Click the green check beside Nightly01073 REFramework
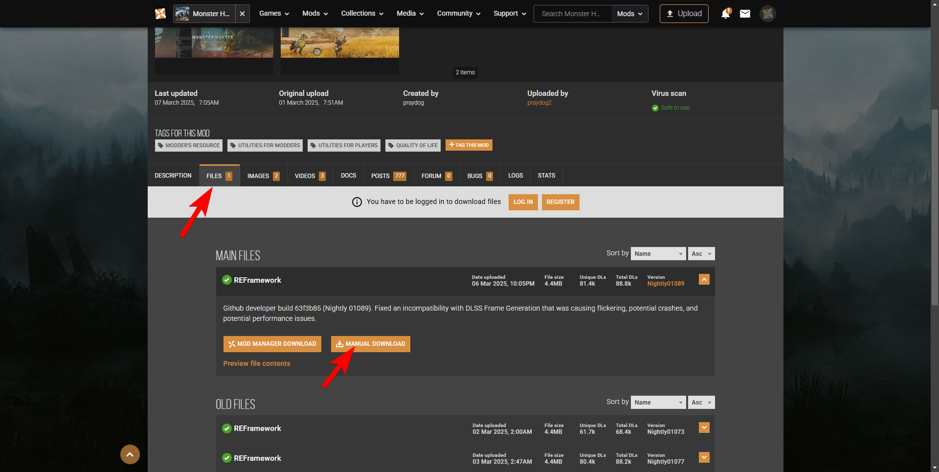 pos(227,428)
